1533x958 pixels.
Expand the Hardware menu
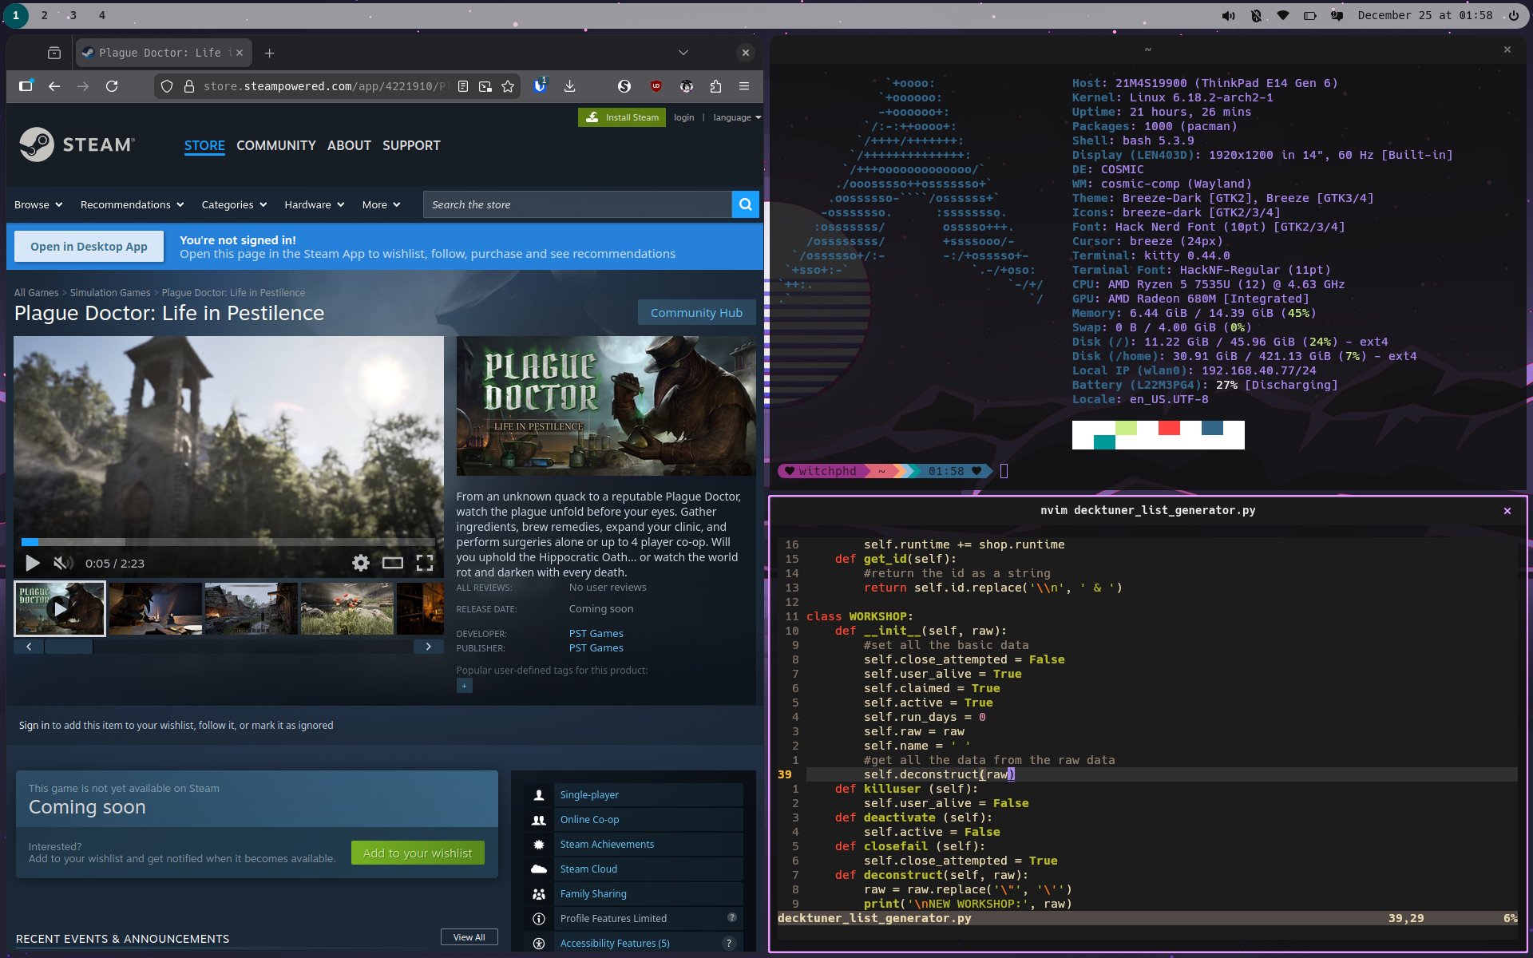point(314,204)
